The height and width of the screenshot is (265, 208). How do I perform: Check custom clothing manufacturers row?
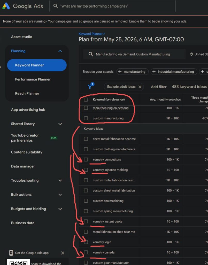[86, 149]
